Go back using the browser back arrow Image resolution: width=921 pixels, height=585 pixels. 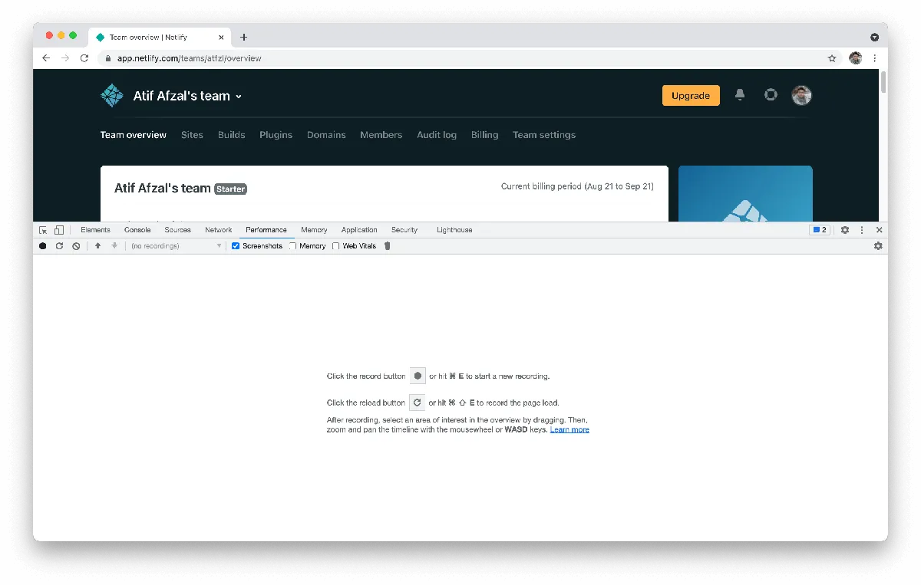(46, 58)
